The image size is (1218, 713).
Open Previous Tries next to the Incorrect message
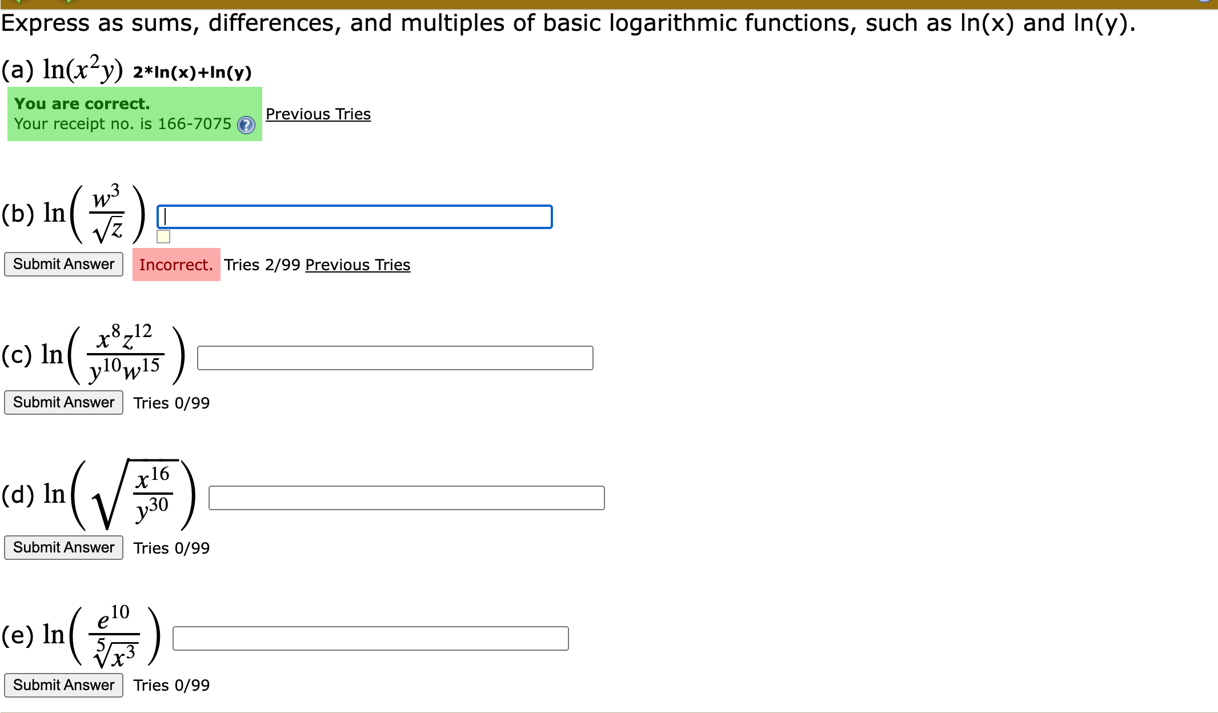357,265
